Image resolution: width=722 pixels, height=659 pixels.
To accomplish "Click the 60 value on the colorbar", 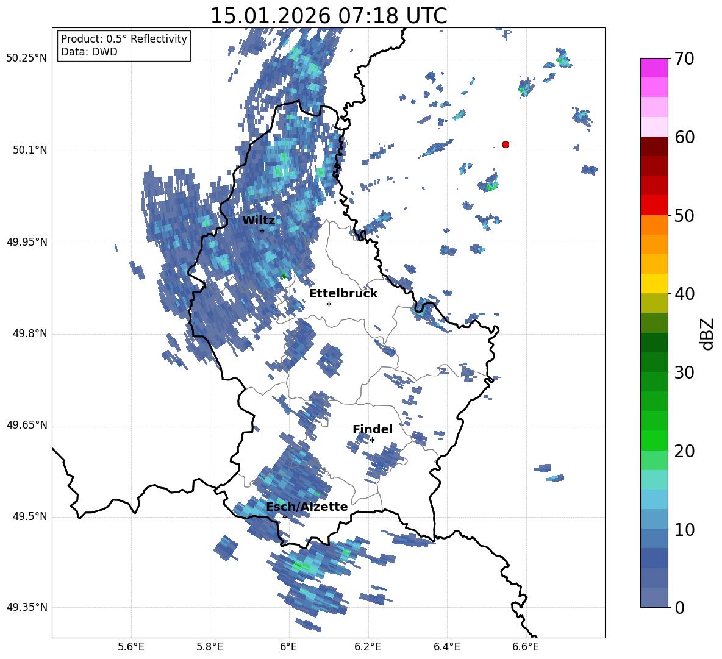I will click(x=684, y=137).
